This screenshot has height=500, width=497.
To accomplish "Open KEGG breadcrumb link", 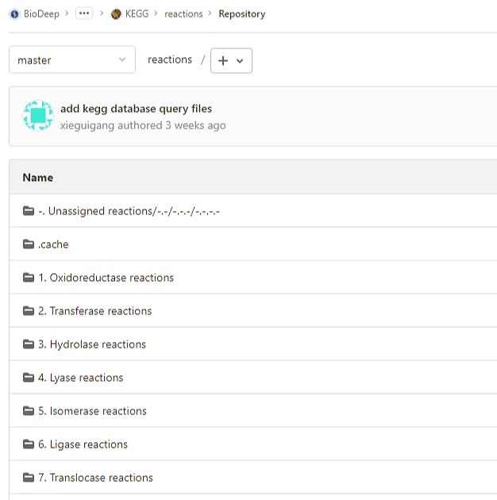I will point(137,14).
